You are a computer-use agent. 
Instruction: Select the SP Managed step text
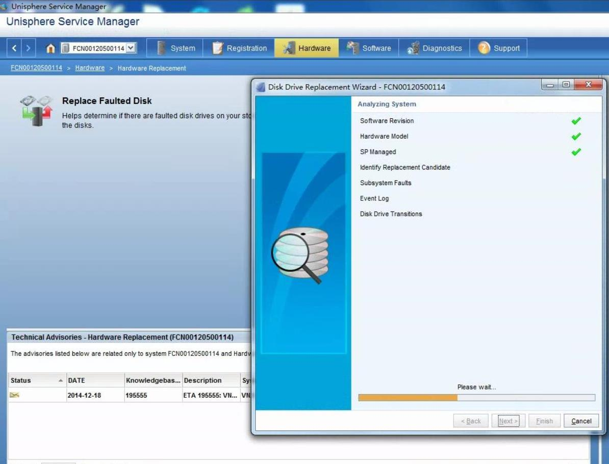[x=378, y=152]
